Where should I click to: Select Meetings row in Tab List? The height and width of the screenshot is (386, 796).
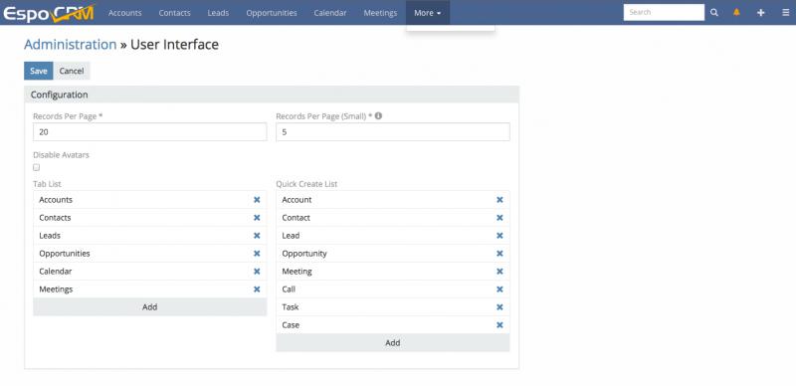[150, 289]
